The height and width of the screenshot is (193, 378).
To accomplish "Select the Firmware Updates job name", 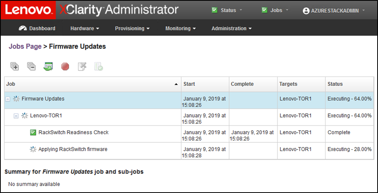I will pyautogui.click(x=43, y=99).
